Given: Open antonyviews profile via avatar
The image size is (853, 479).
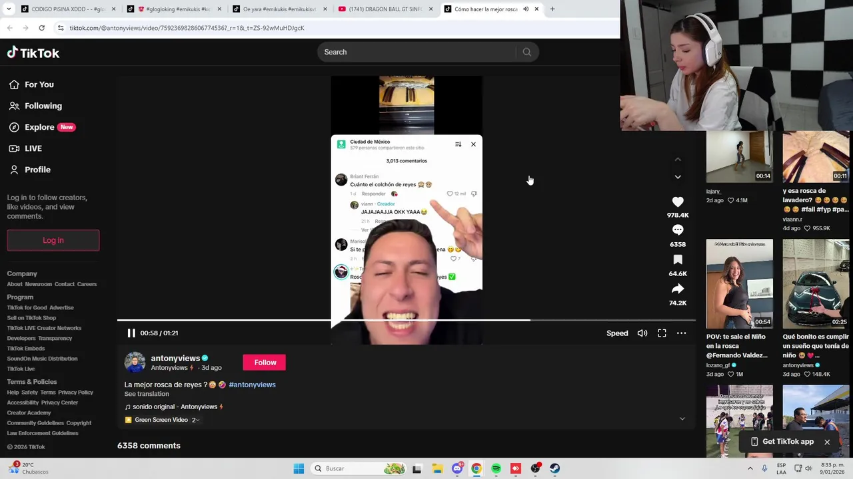Looking at the screenshot, I should (135, 363).
